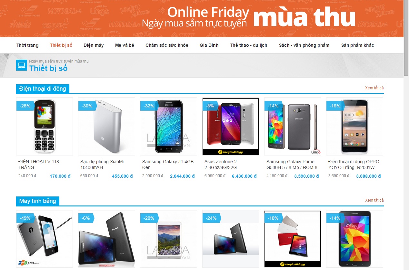Click the Lingo logo on Galaxy Prime image
Viewport: 409px width, 270px height.
tap(316, 152)
